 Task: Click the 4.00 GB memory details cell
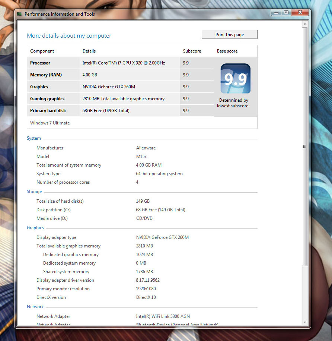point(90,75)
